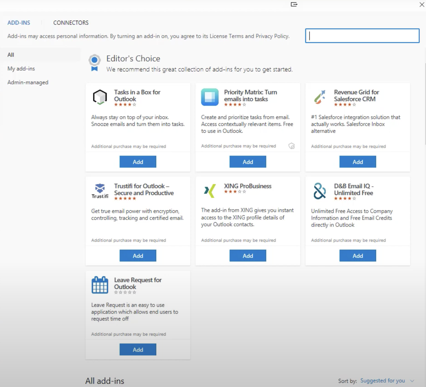
Task: Click the add-in search input field
Action: [362, 36]
